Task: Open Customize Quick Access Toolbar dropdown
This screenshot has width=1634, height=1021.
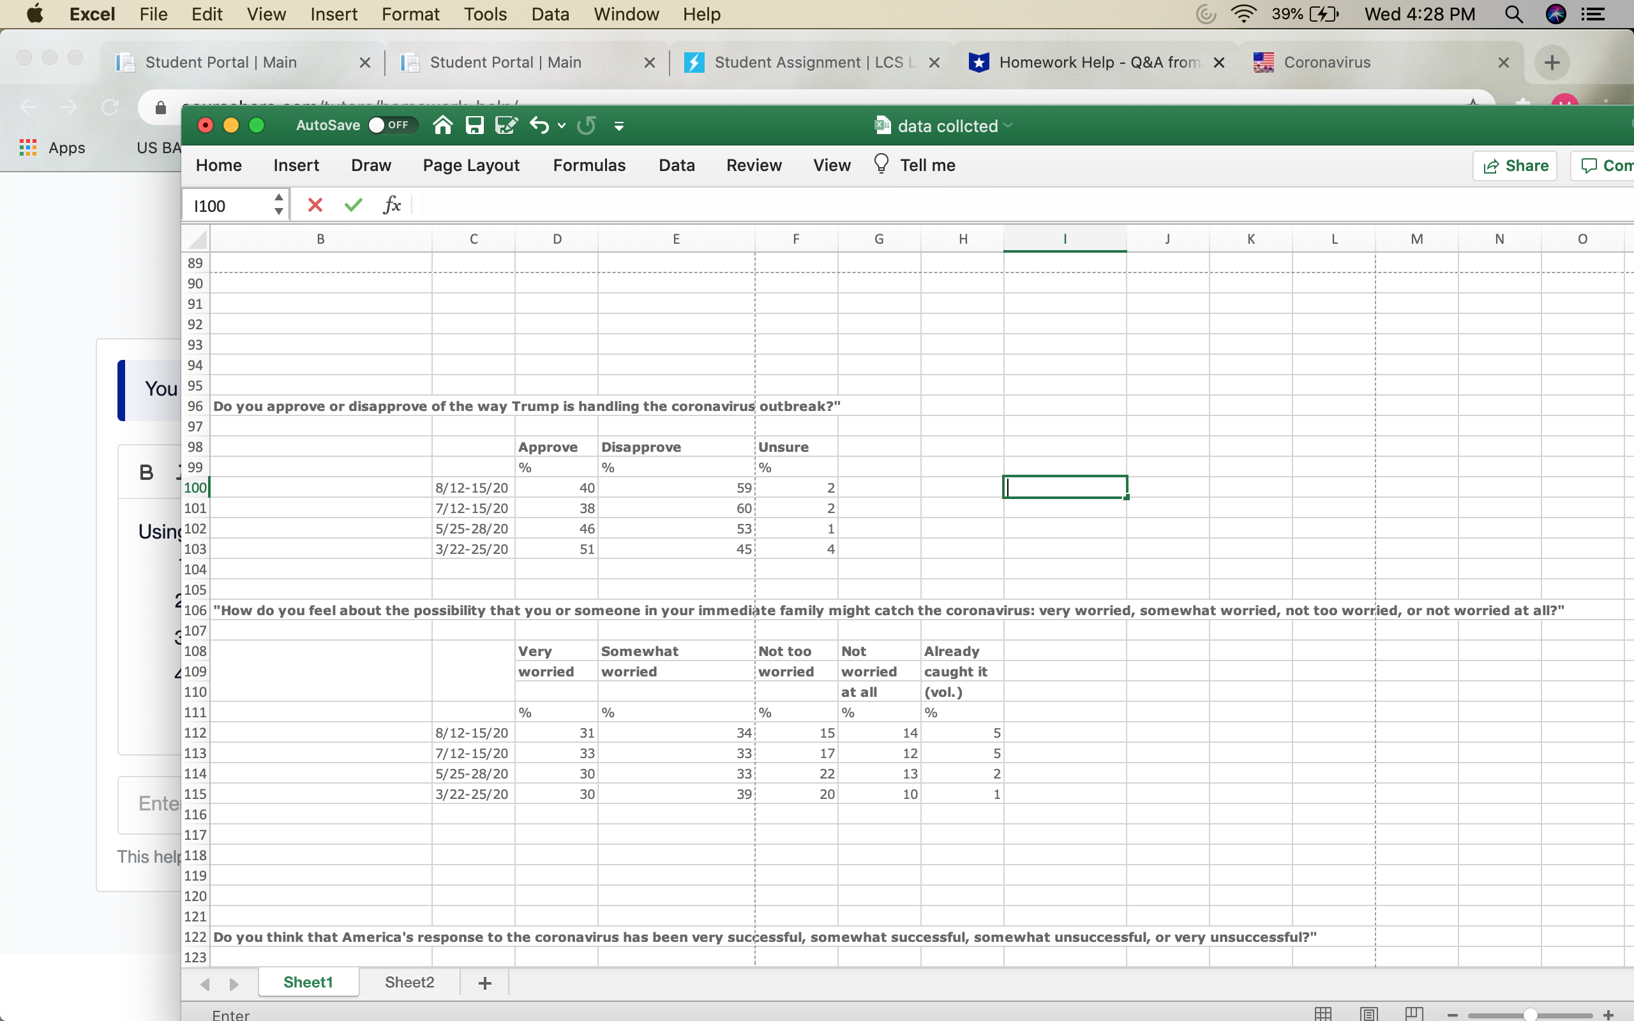Action: [x=618, y=126]
